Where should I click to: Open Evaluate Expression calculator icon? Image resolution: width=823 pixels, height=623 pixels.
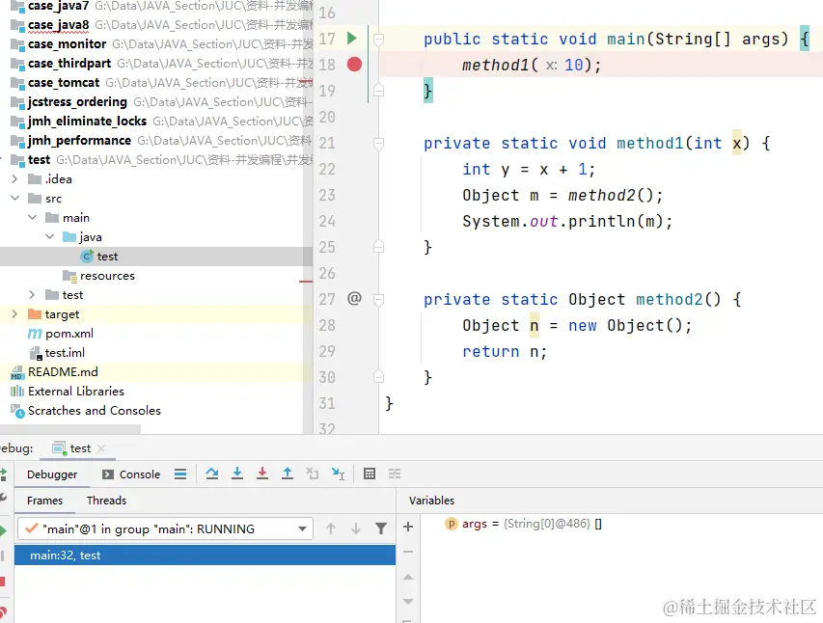point(370,474)
